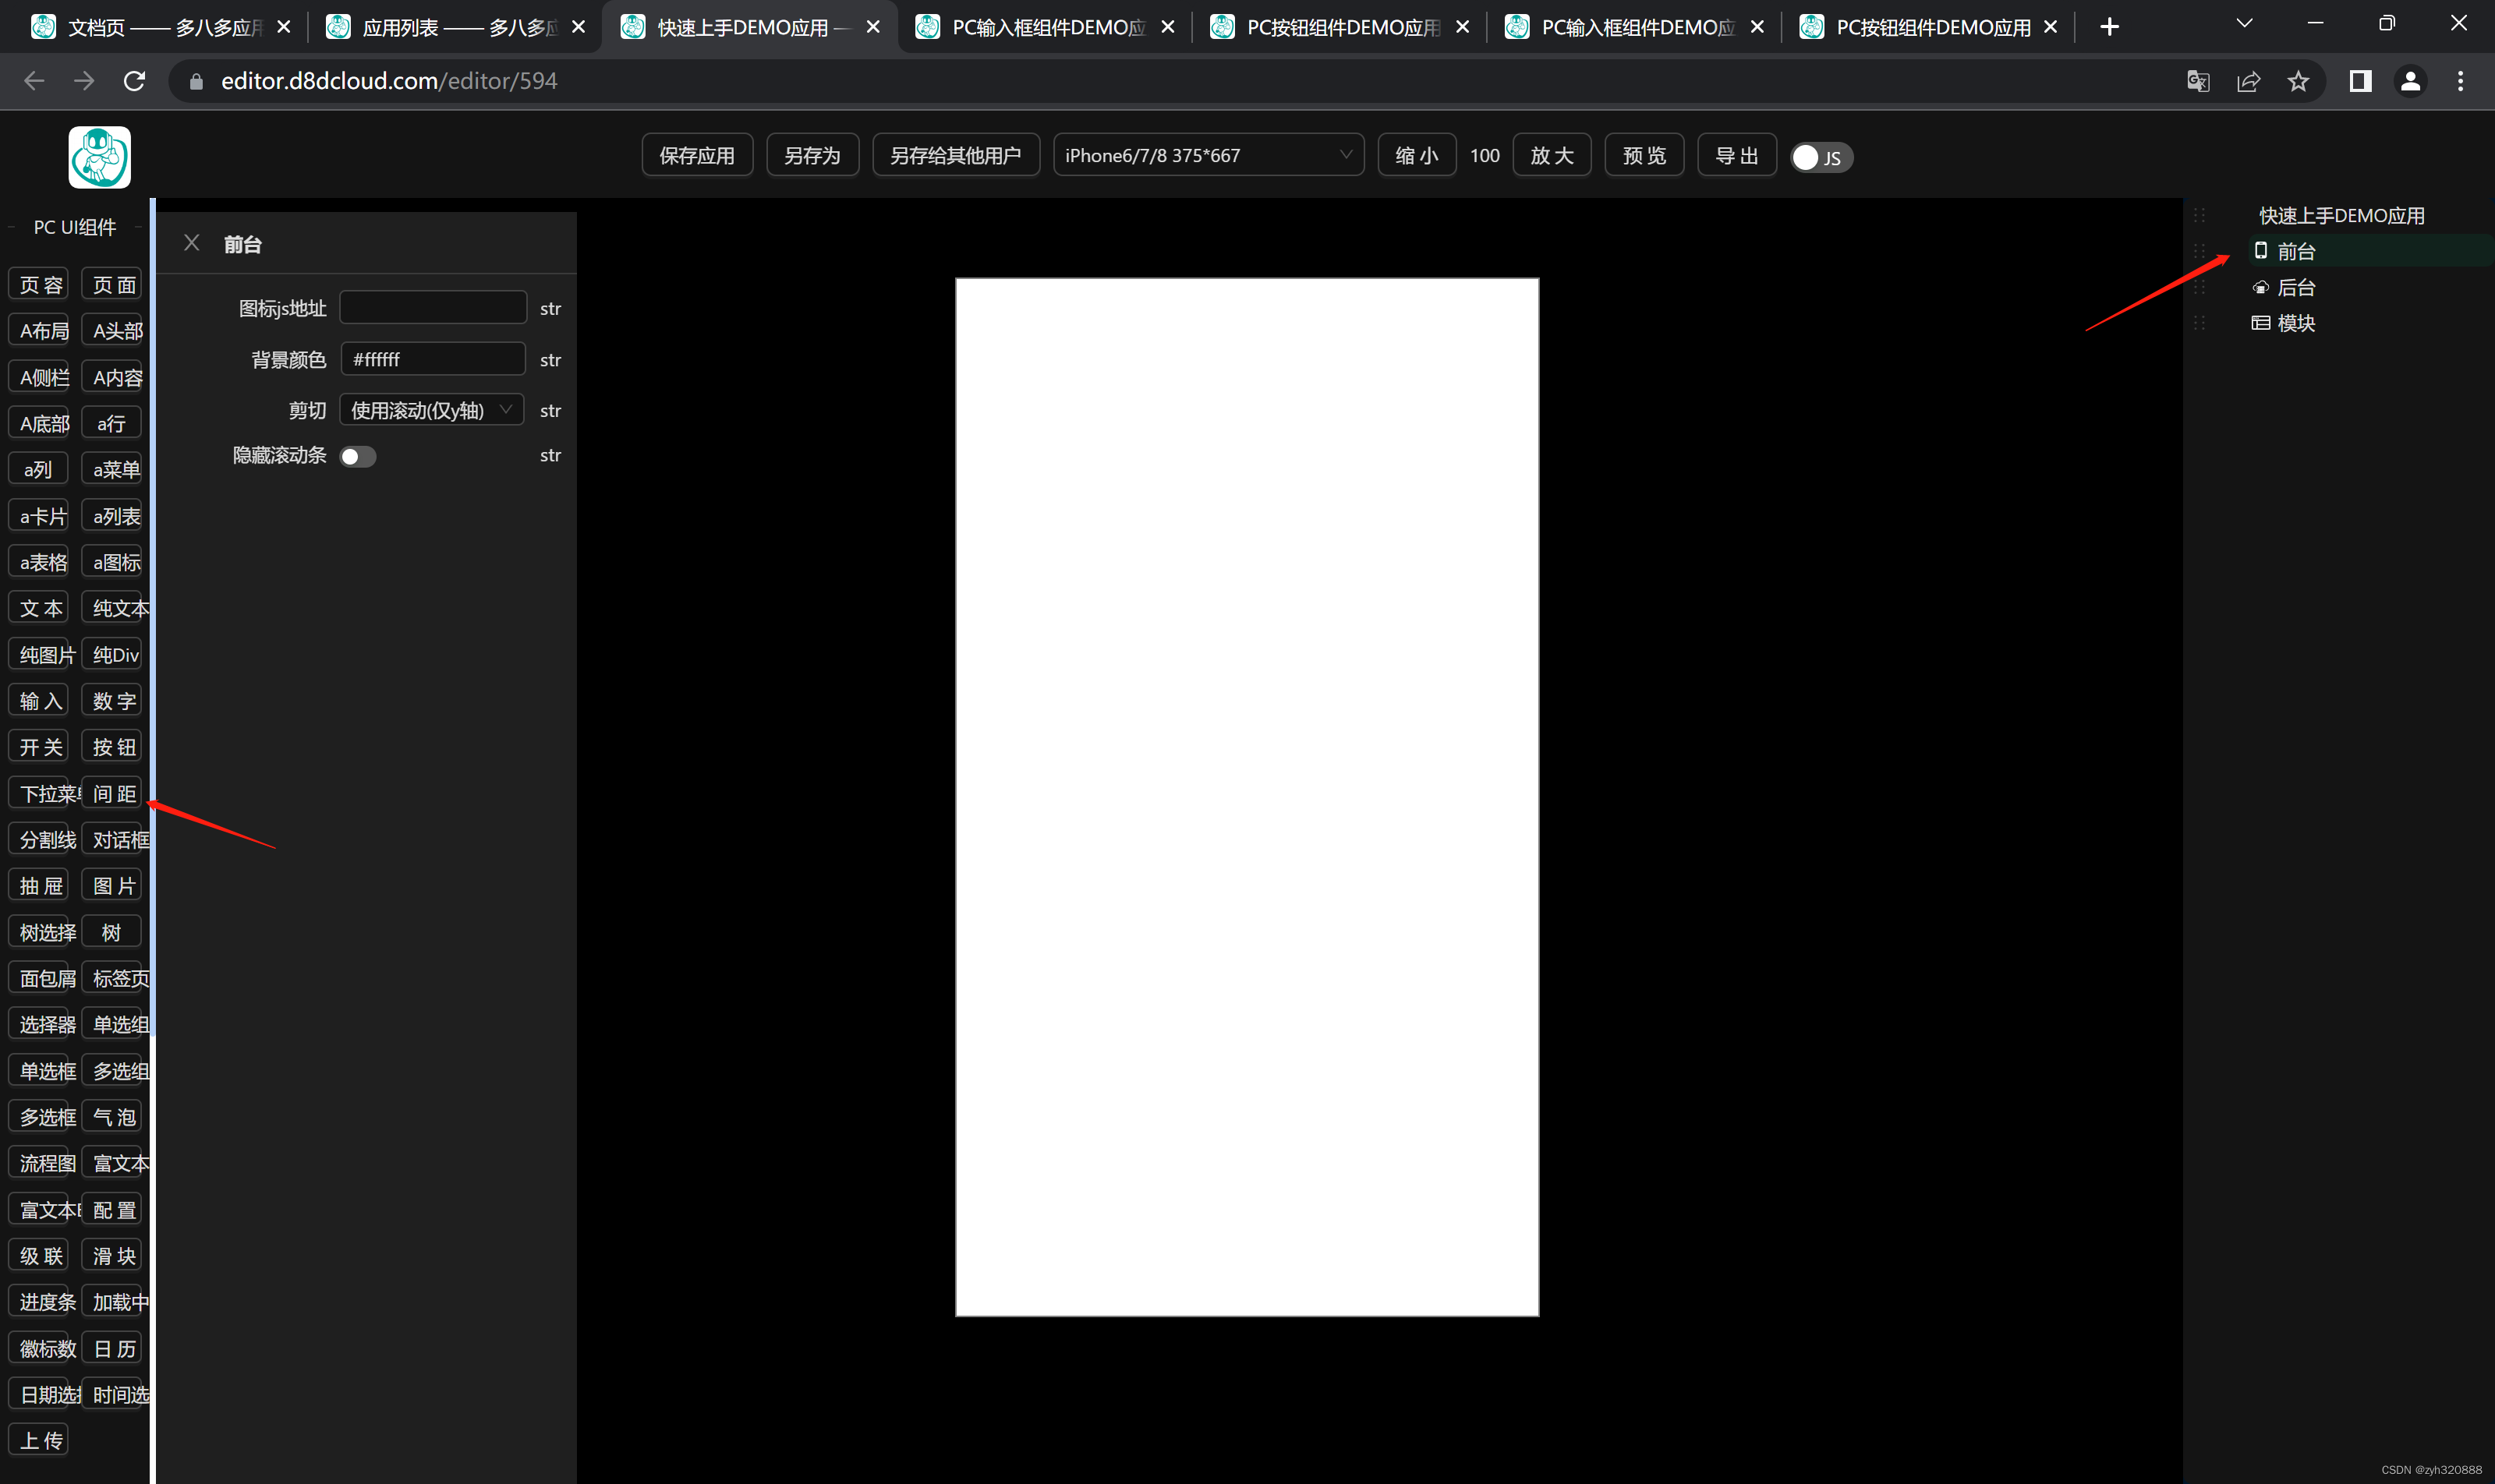Open the Chrome three-dot menu
Screen dimensions: 2495x1484
tap(2460, 81)
